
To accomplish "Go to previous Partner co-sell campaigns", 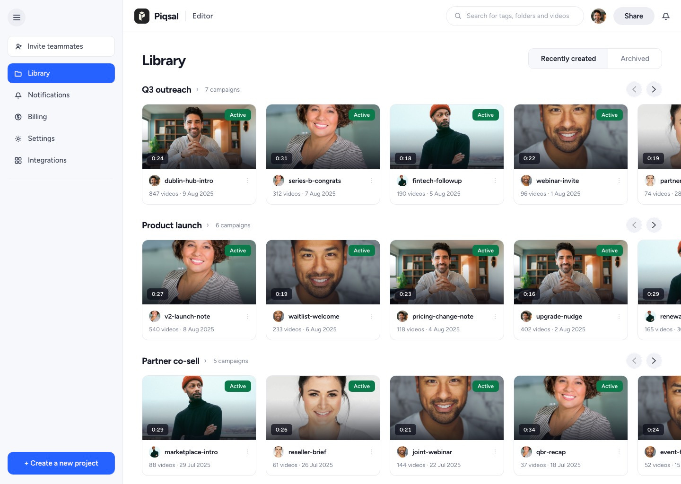I will tap(634, 361).
